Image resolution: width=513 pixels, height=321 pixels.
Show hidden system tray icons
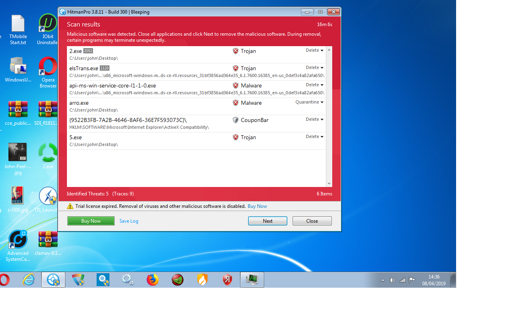click(x=383, y=280)
